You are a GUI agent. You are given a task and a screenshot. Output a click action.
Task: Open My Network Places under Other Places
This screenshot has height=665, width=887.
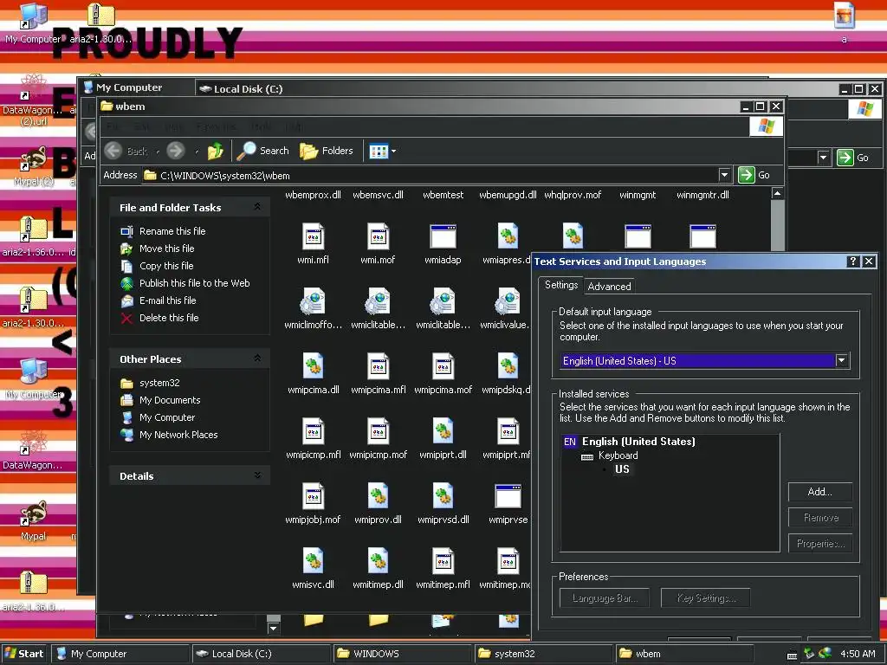(x=178, y=435)
